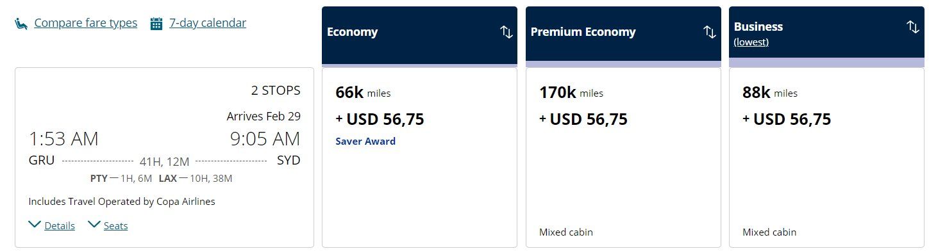Select the Premium Economy column header
This screenshot has width=929, height=251.
[x=623, y=35]
